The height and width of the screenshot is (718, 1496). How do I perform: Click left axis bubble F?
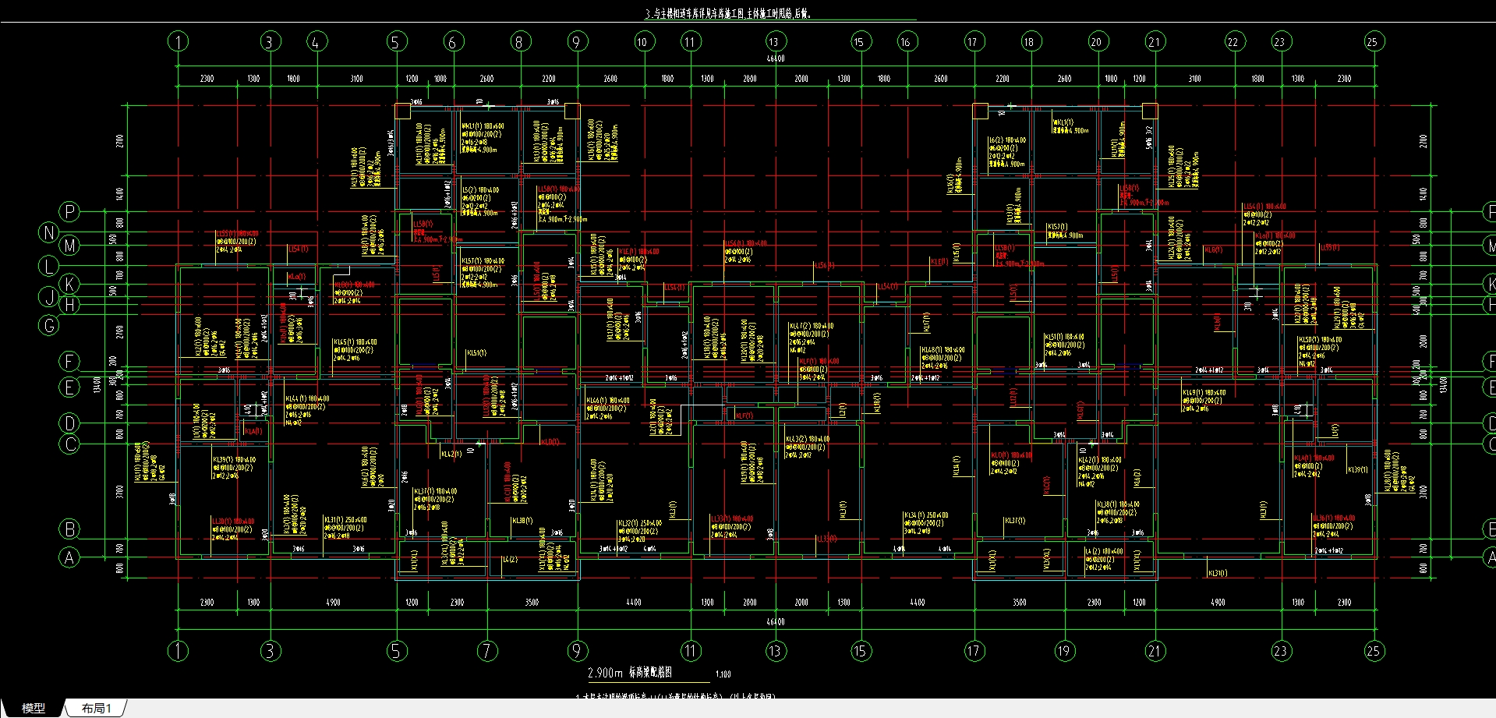coord(70,362)
